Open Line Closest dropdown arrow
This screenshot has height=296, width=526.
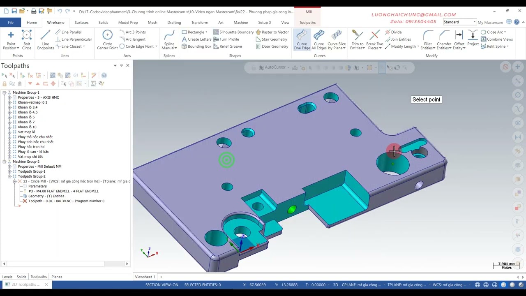[84, 46]
